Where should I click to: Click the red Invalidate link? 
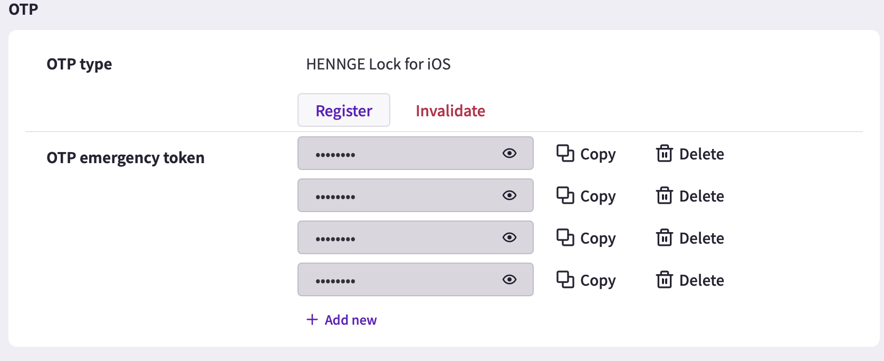450,111
